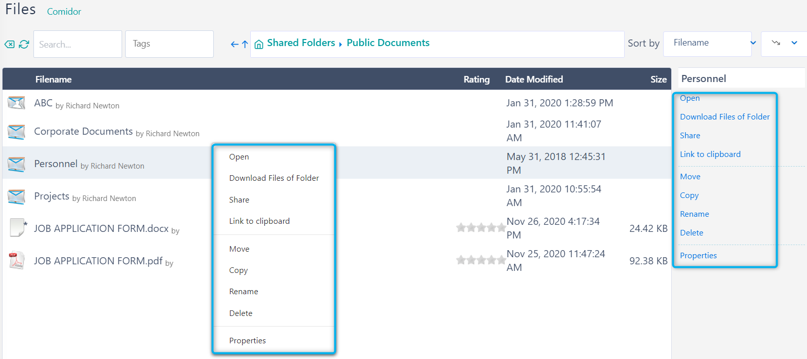807x359 pixels.
Task: Go to Public Documents breadcrumb
Action: (x=388, y=43)
